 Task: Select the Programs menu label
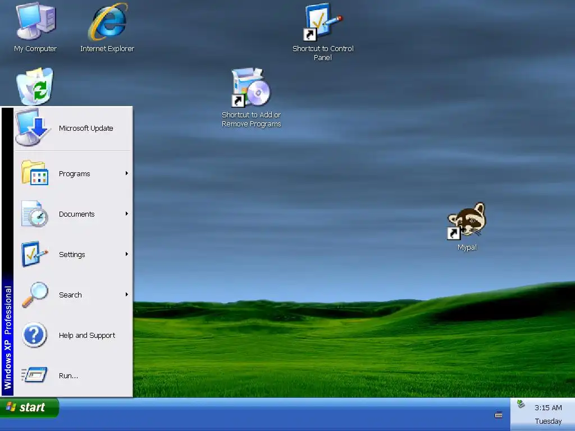[75, 174]
